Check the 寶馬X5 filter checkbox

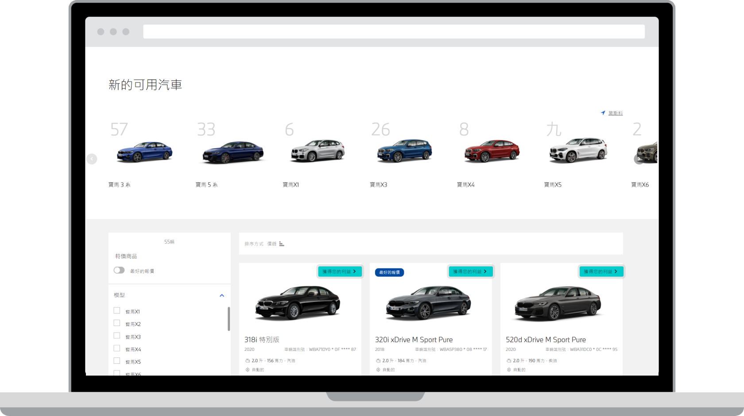(117, 361)
